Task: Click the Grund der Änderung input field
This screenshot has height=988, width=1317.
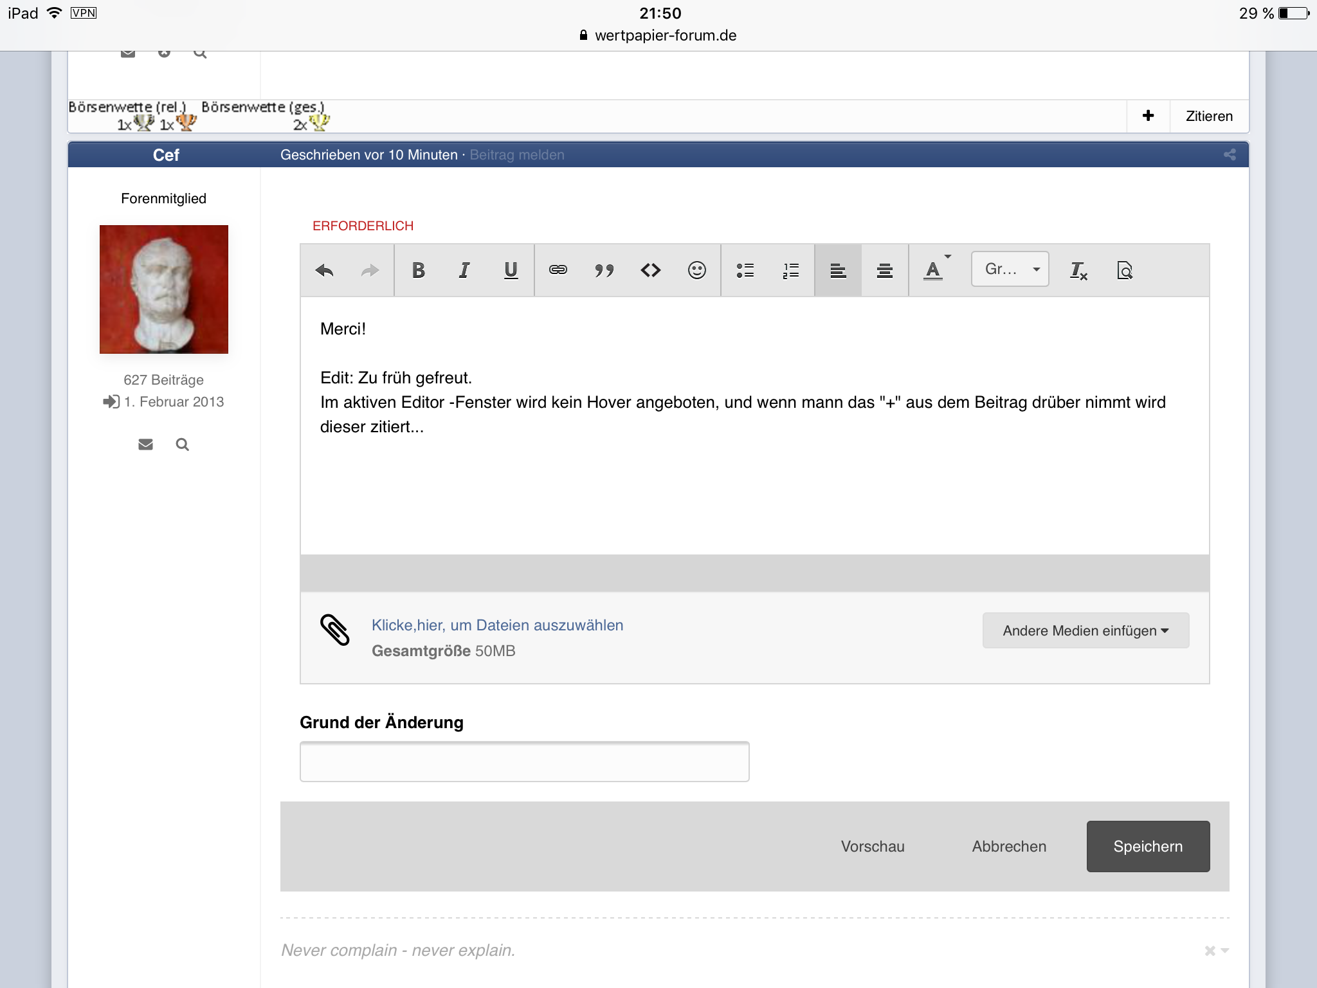Action: [524, 762]
